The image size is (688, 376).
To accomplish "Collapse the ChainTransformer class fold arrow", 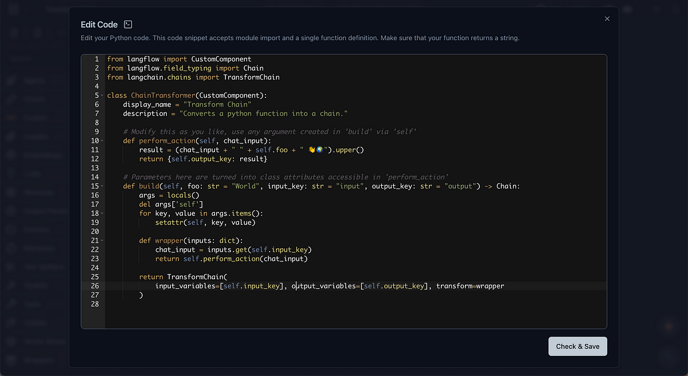I will pyautogui.click(x=101, y=96).
